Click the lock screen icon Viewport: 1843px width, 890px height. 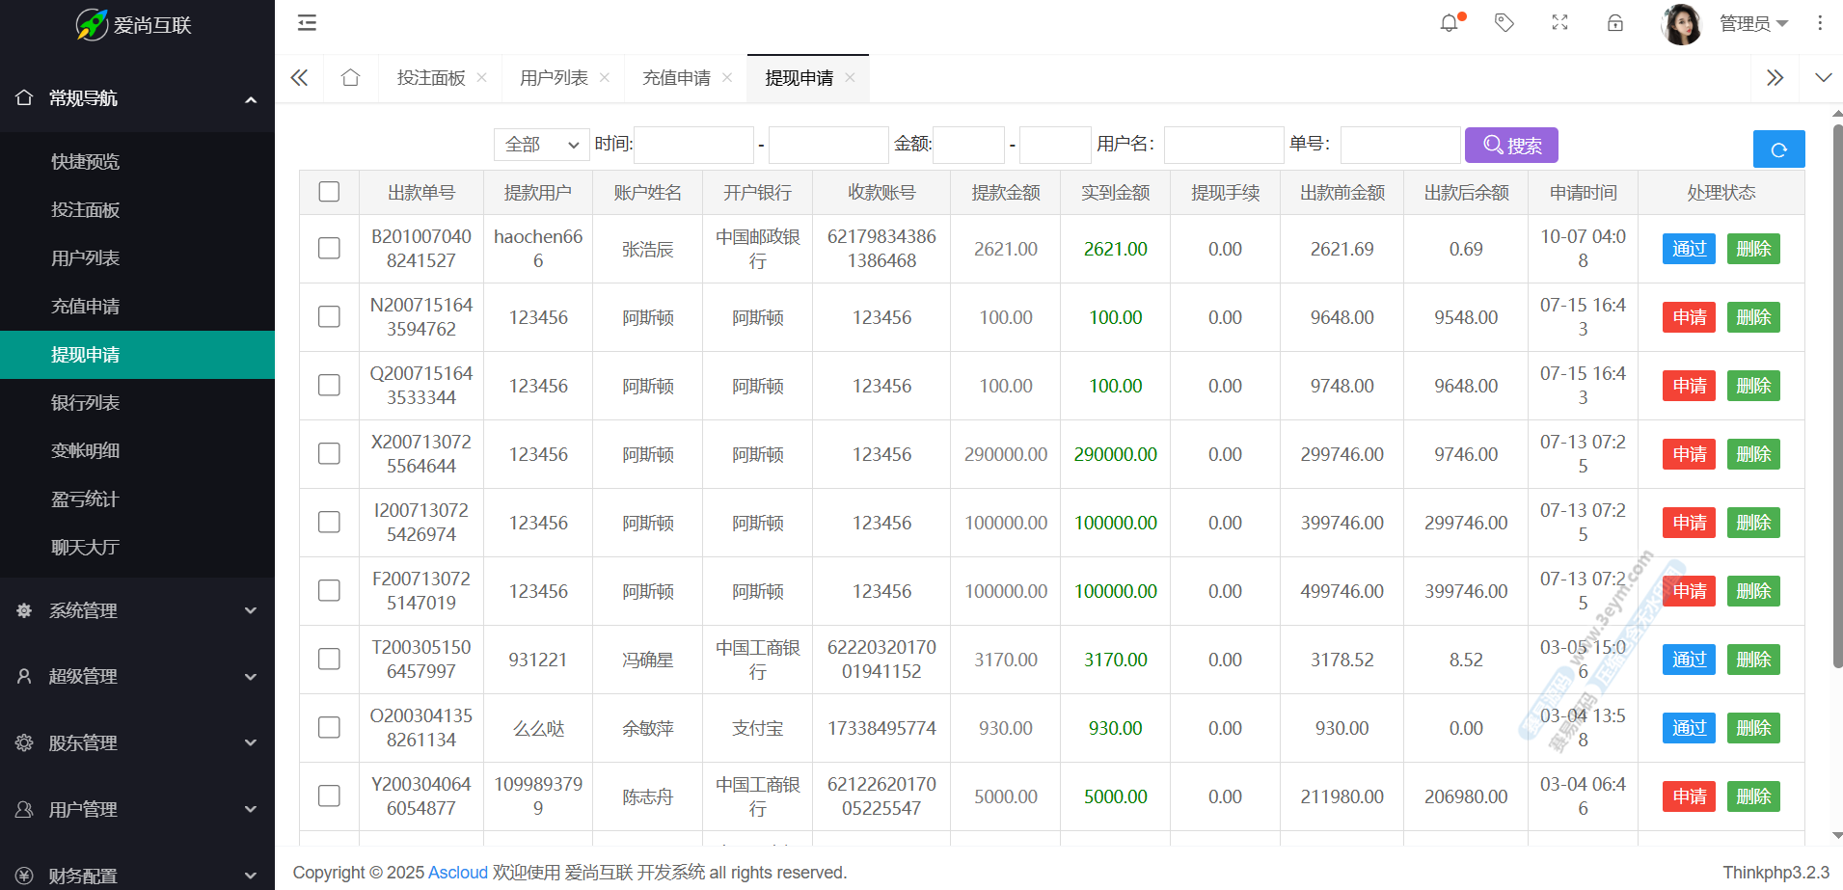click(x=1615, y=23)
